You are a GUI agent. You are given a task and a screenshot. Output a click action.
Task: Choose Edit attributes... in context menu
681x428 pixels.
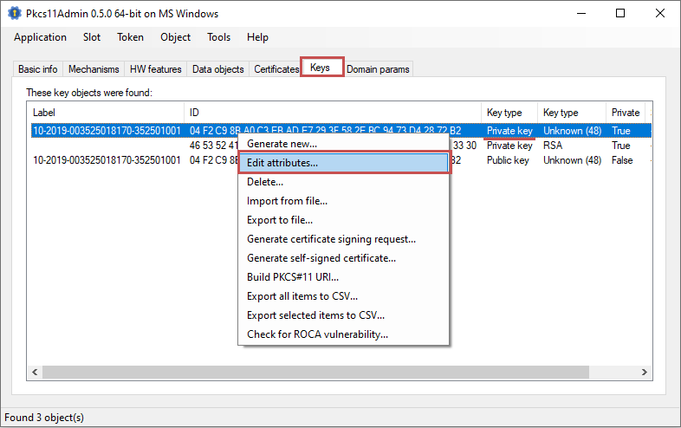343,163
